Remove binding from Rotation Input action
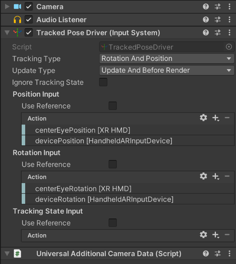 tap(227, 176)
